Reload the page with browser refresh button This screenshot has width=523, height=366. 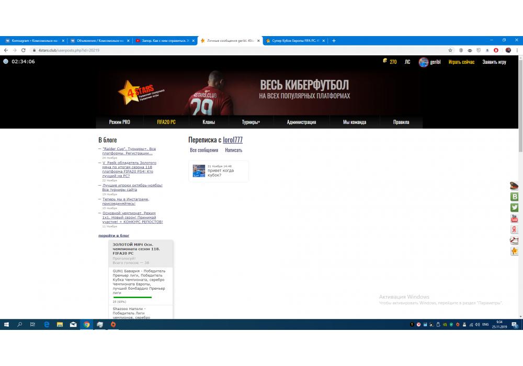tap(24, 50)
